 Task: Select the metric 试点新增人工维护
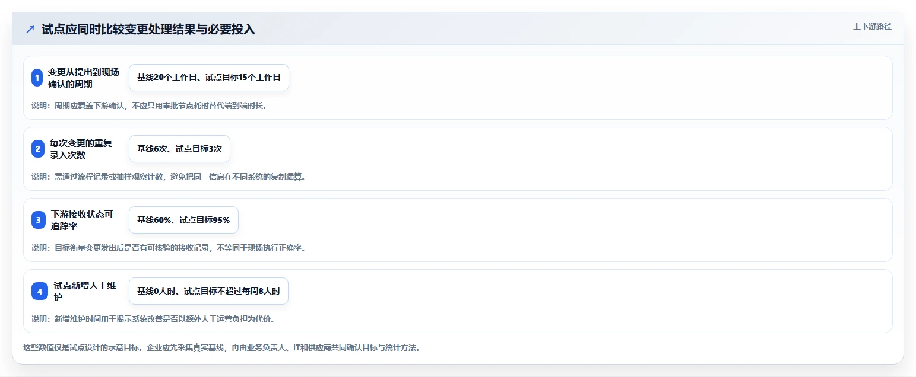pos(84,291)
